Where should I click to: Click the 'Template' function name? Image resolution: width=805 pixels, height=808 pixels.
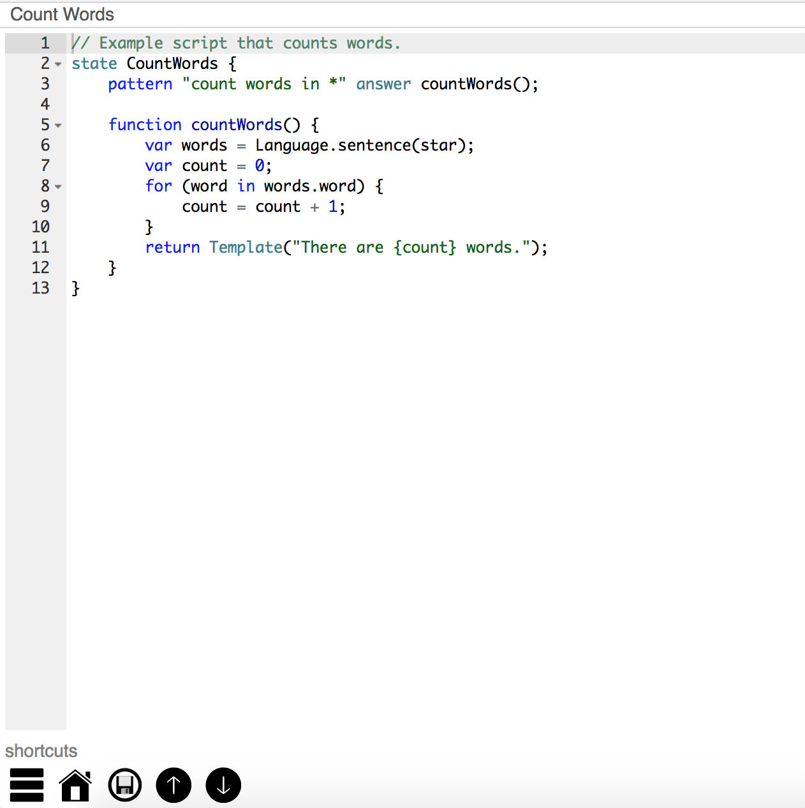tap(246, 247)
